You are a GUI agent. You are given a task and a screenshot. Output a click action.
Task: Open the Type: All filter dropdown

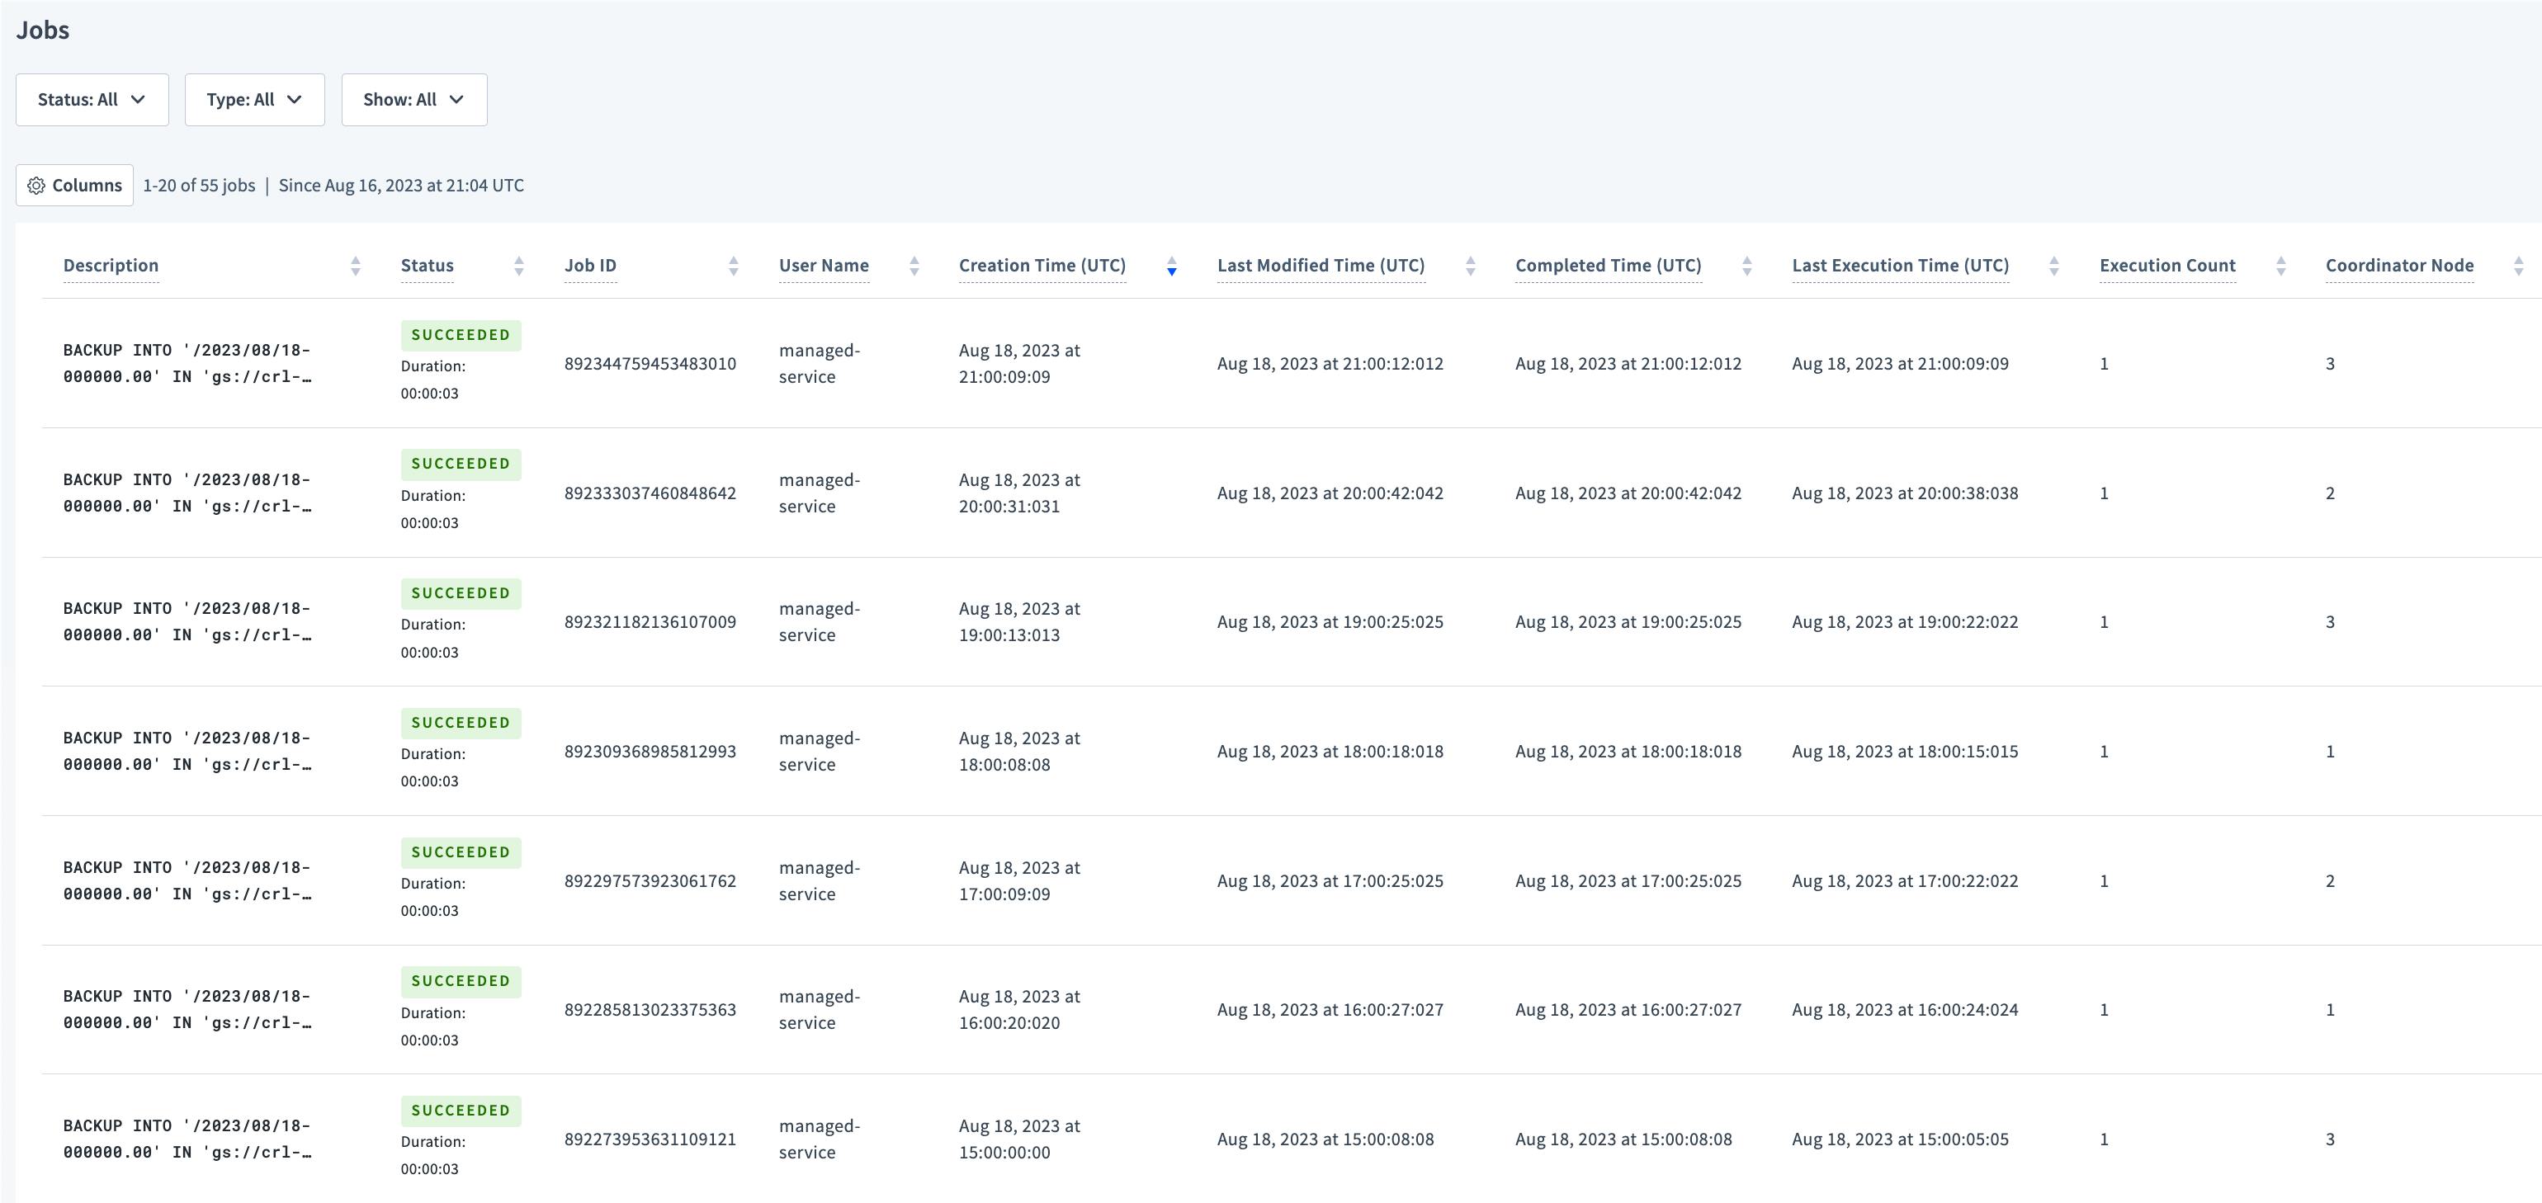(253, 99)
